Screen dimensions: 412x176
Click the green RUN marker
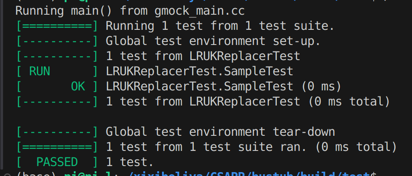pos(40,71)
